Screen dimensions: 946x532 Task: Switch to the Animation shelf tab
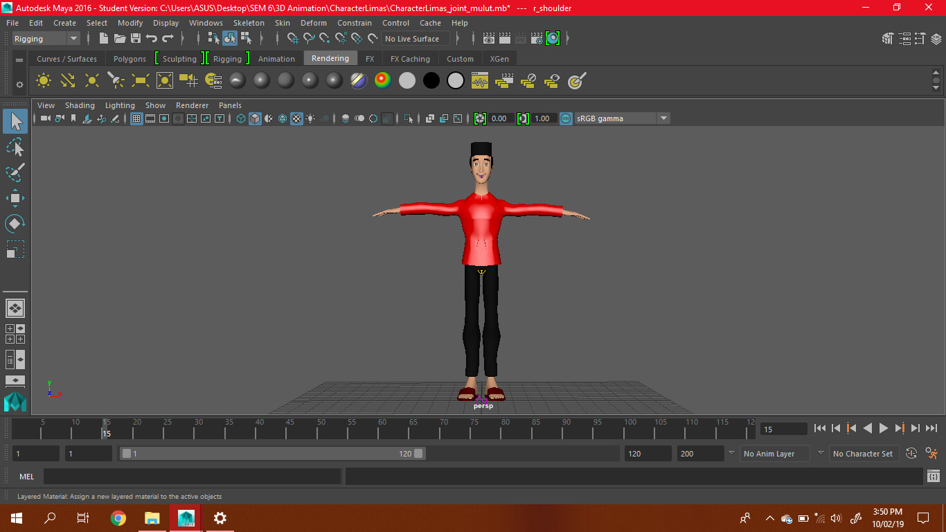coord(276,59)
